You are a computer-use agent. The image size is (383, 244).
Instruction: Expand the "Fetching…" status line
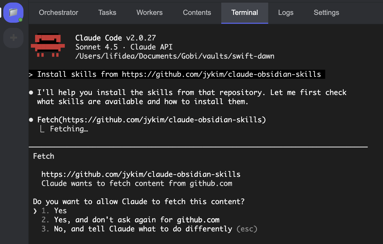(69, 129)
